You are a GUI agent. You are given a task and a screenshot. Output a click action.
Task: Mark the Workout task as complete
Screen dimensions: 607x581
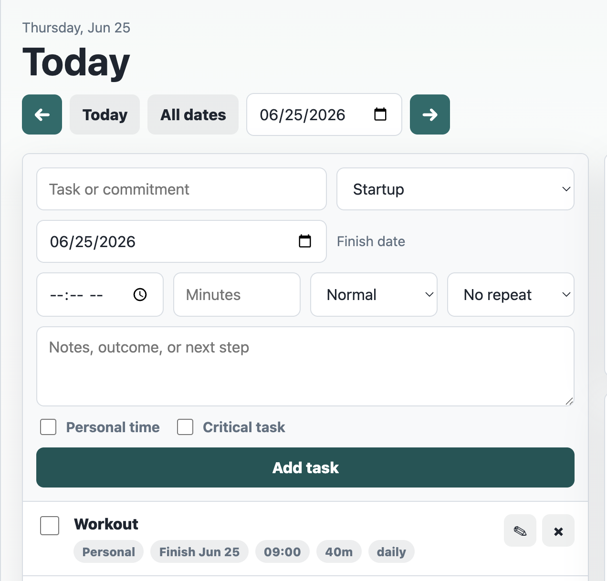coord(50,526)
